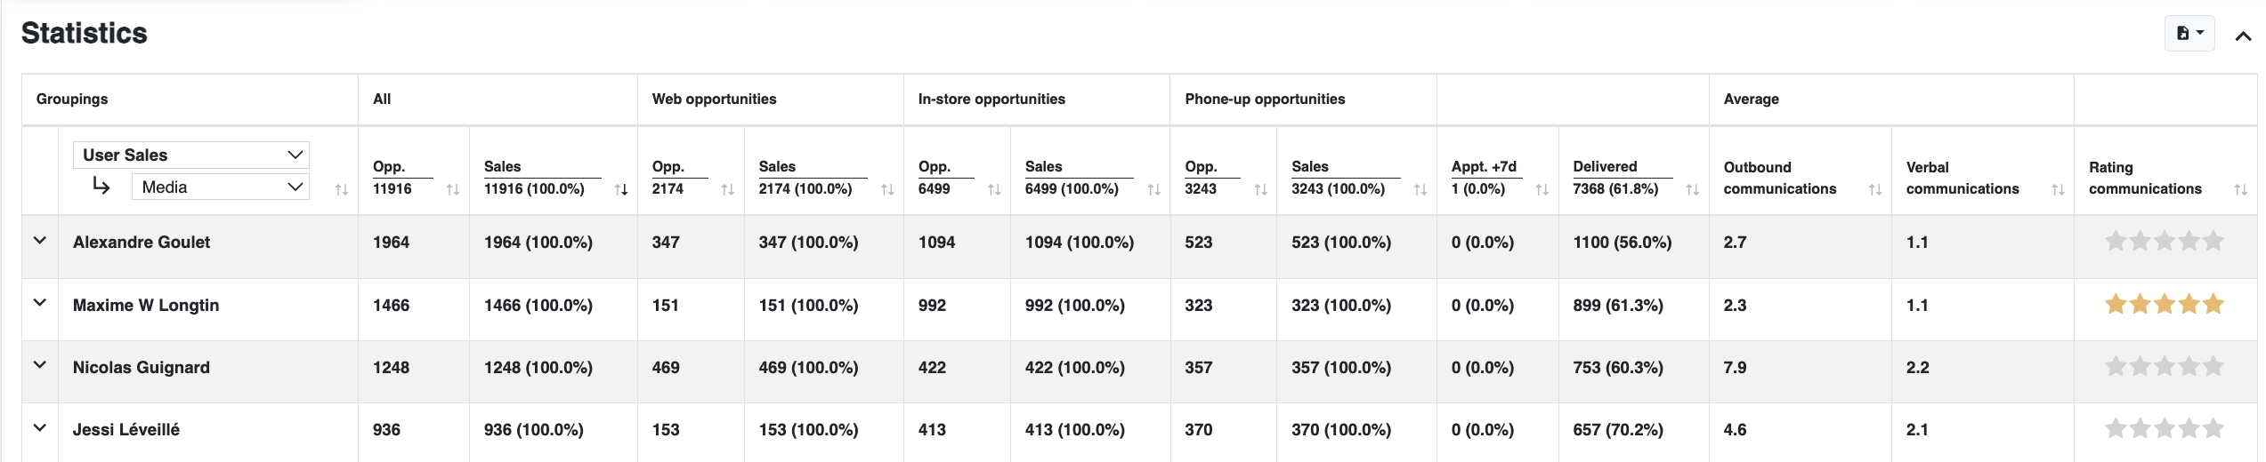The height and width of the screenshot is (462, 2266).
Task: Expand the Jessi Léveillé row
Action: coord(40,428)
